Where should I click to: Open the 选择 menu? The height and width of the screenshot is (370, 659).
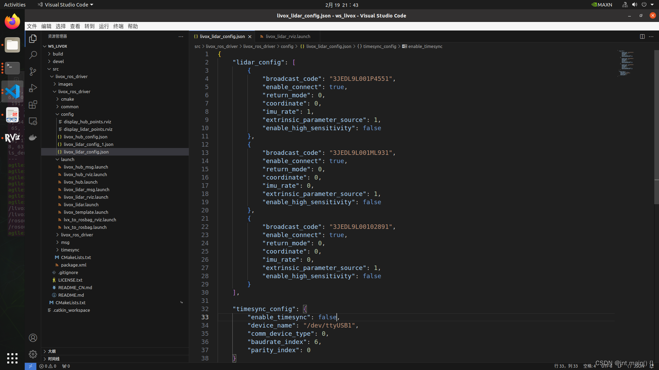click(x=61, y=26)
